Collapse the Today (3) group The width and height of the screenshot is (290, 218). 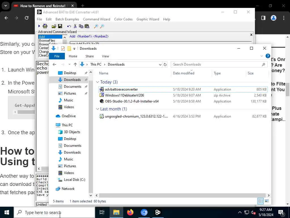(97, 82)
